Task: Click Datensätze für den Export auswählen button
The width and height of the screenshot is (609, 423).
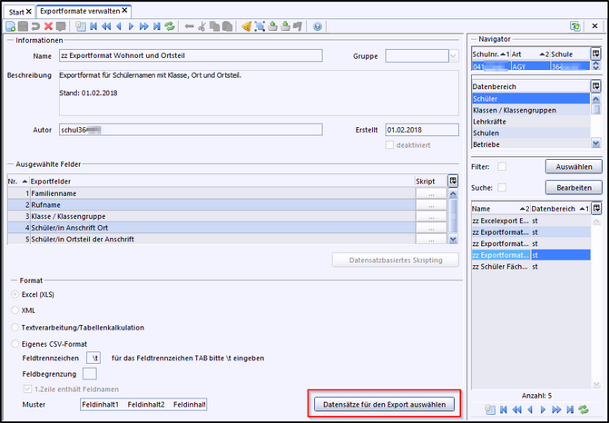Action: (384, 403)
